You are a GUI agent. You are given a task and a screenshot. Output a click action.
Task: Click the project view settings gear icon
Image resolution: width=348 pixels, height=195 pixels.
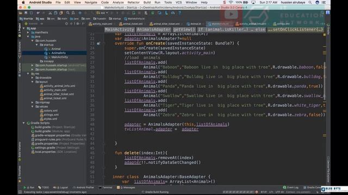coord(77,24)
